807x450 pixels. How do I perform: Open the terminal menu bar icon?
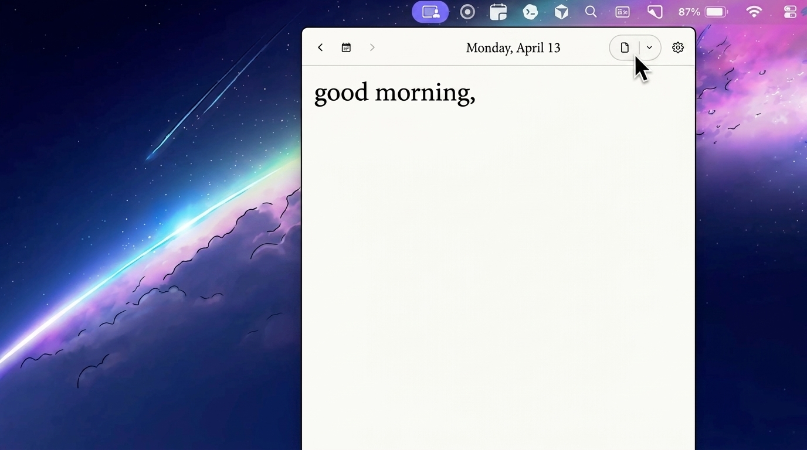click(530, 12)
